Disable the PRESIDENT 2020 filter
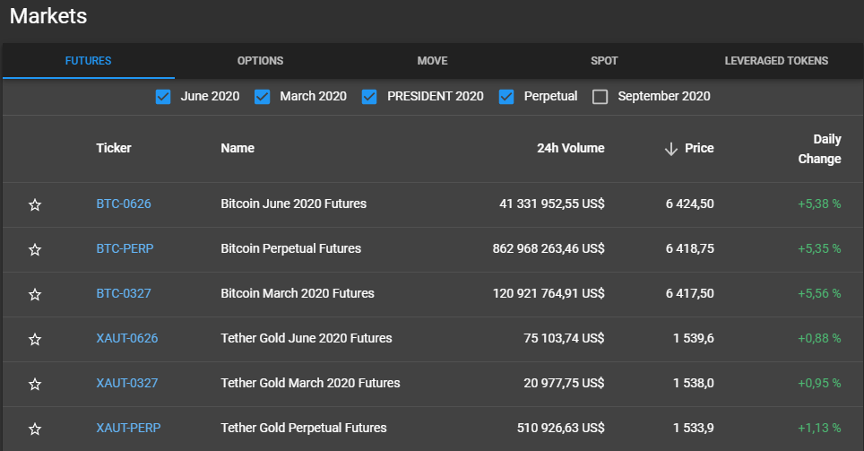This screenshot has height=451, width=864. (x=369, y=97)
